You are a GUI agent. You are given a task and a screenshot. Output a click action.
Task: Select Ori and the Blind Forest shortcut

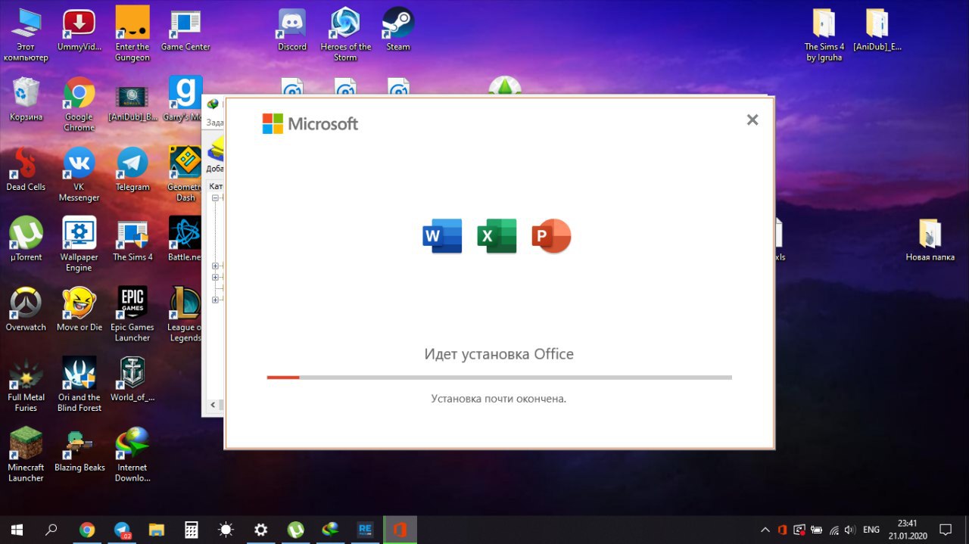[x=79, y=384]
